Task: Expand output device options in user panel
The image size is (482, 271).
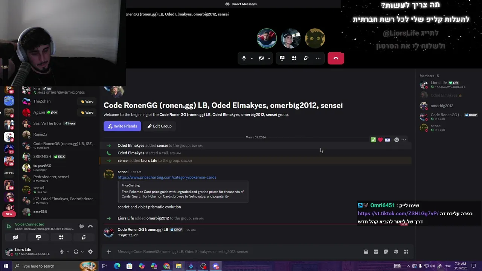Action: 82,252
